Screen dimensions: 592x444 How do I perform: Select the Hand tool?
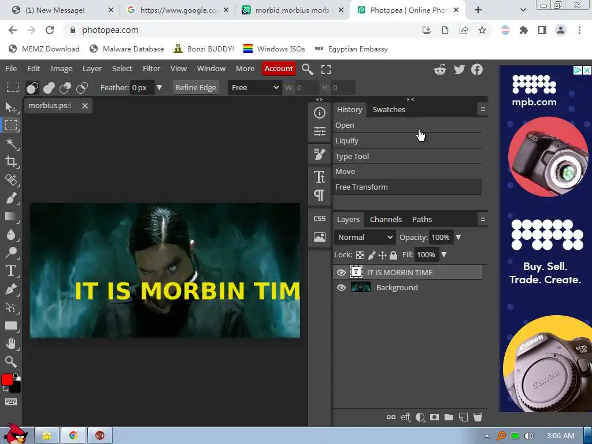[11, 343]
